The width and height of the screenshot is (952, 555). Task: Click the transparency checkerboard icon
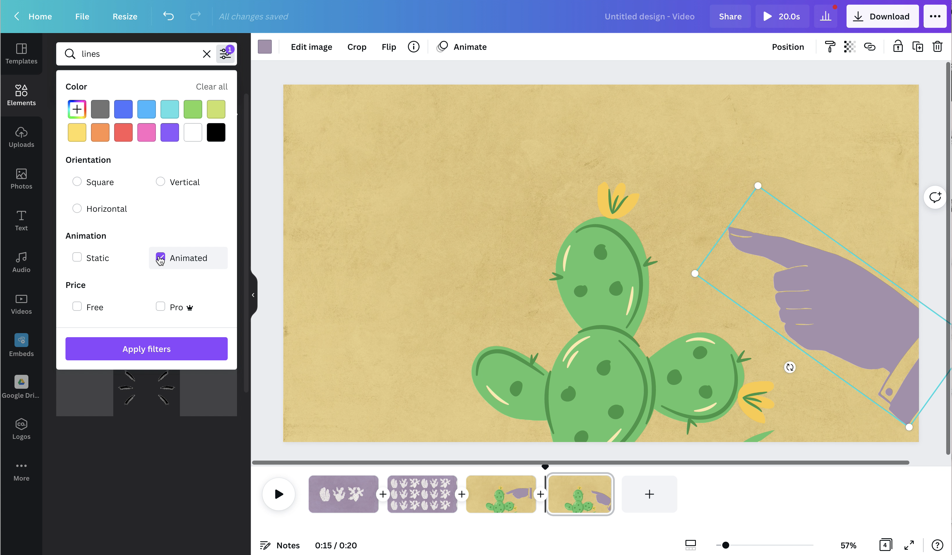point(850,47)
